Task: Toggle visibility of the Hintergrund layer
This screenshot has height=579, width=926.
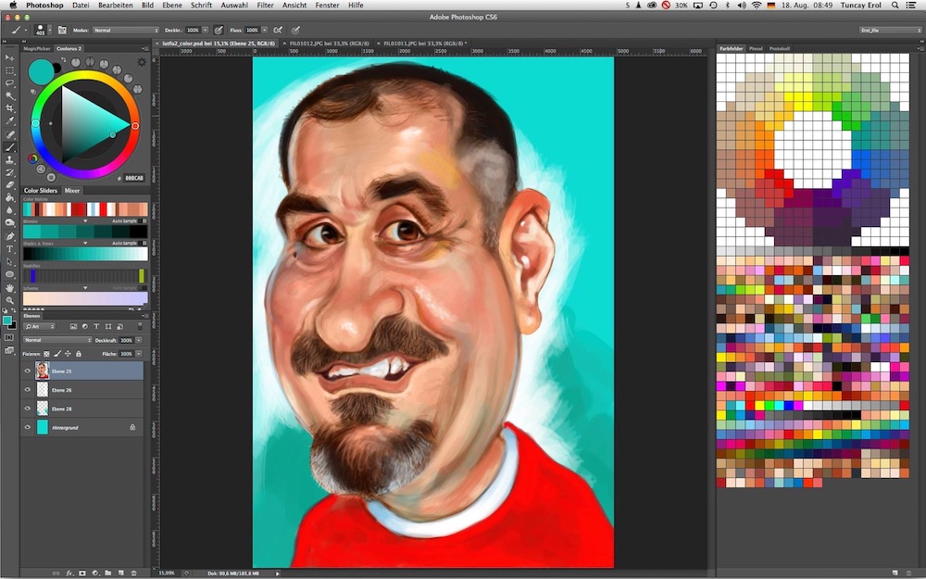Action: [27, 427]
